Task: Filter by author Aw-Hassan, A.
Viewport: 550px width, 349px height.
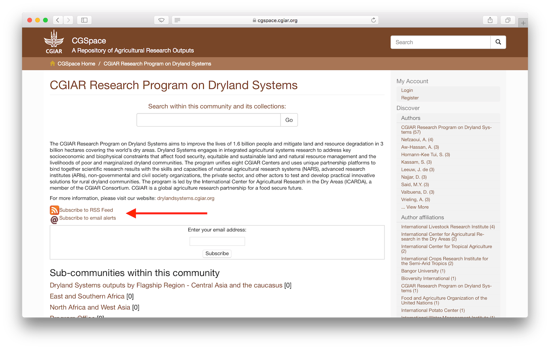Action: (420, 147)
